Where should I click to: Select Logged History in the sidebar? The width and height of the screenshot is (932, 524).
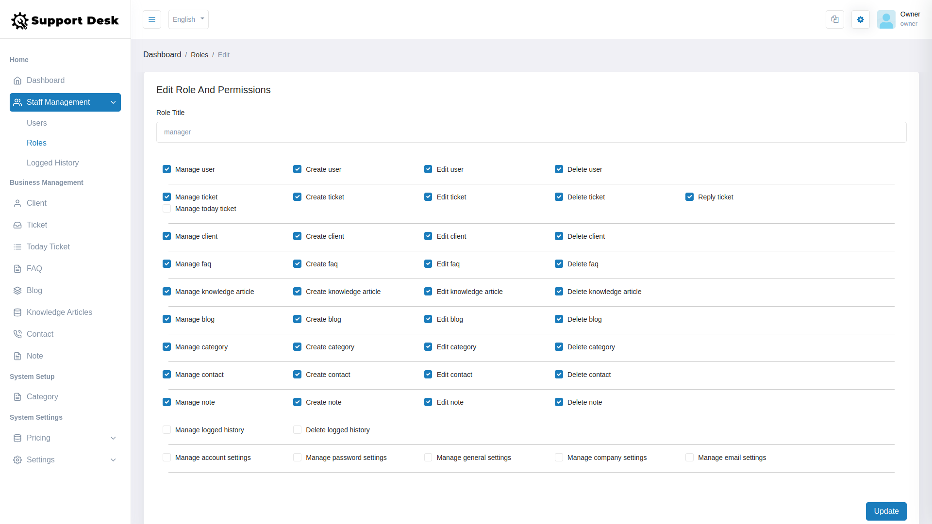click(52, 163)
